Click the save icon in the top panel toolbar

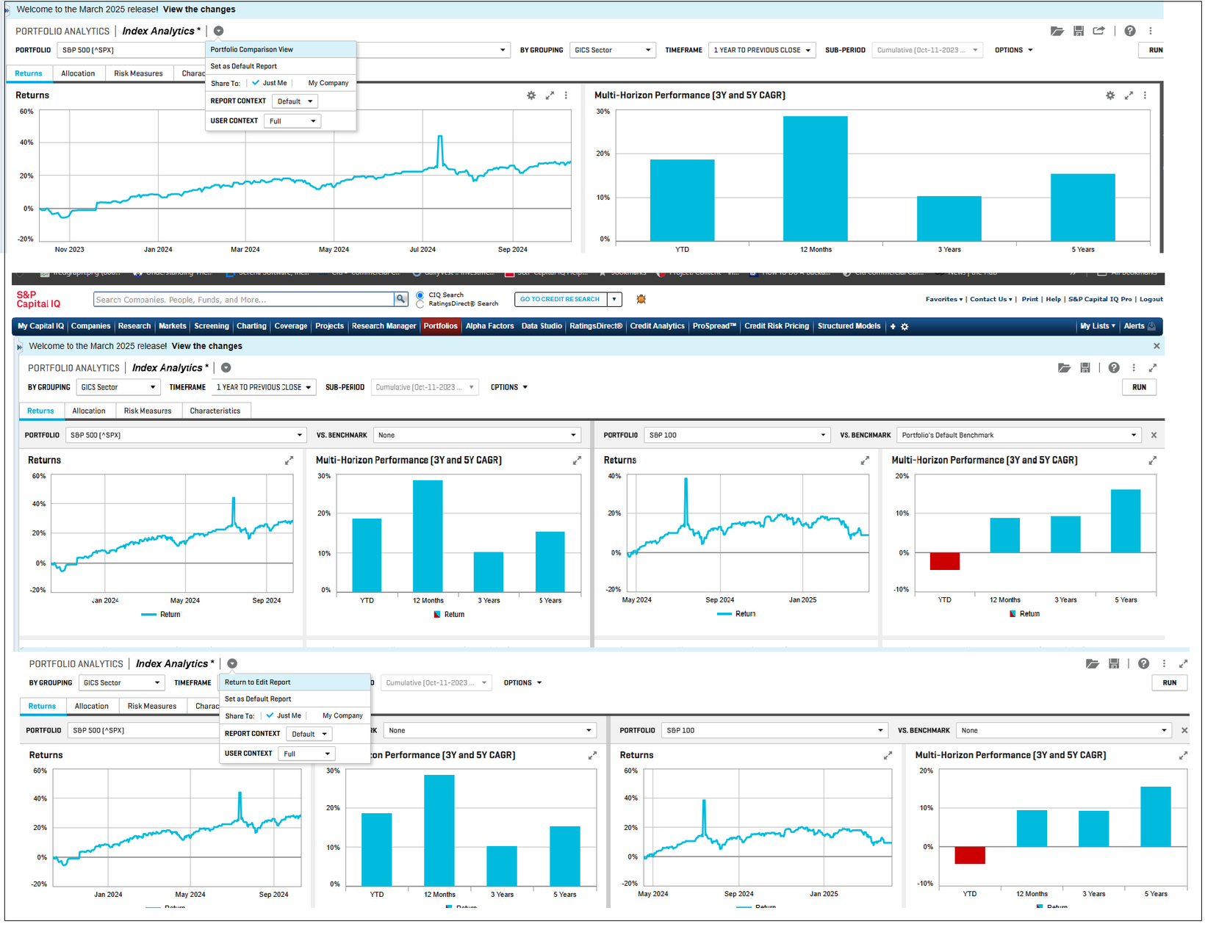coord(1079,31)
